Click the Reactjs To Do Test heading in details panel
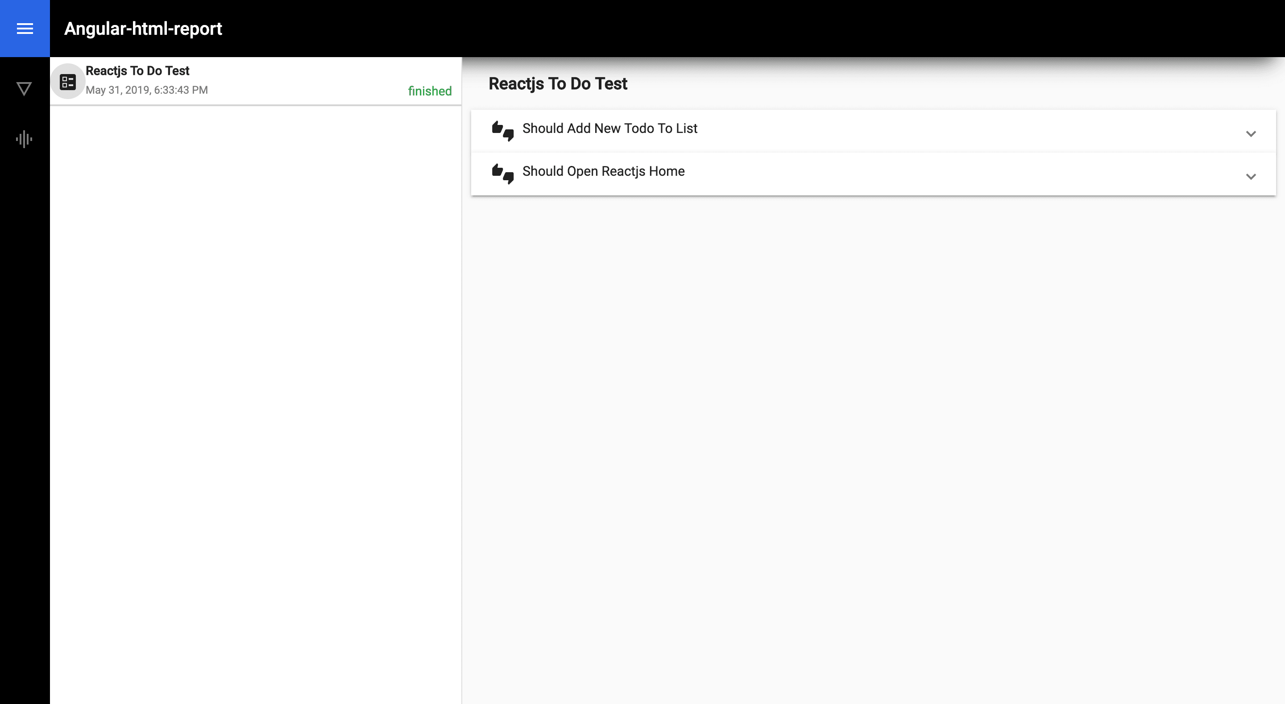 (558, 83)
